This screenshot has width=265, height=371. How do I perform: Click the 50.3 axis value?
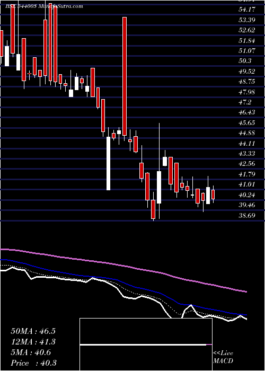pos(245,61)
